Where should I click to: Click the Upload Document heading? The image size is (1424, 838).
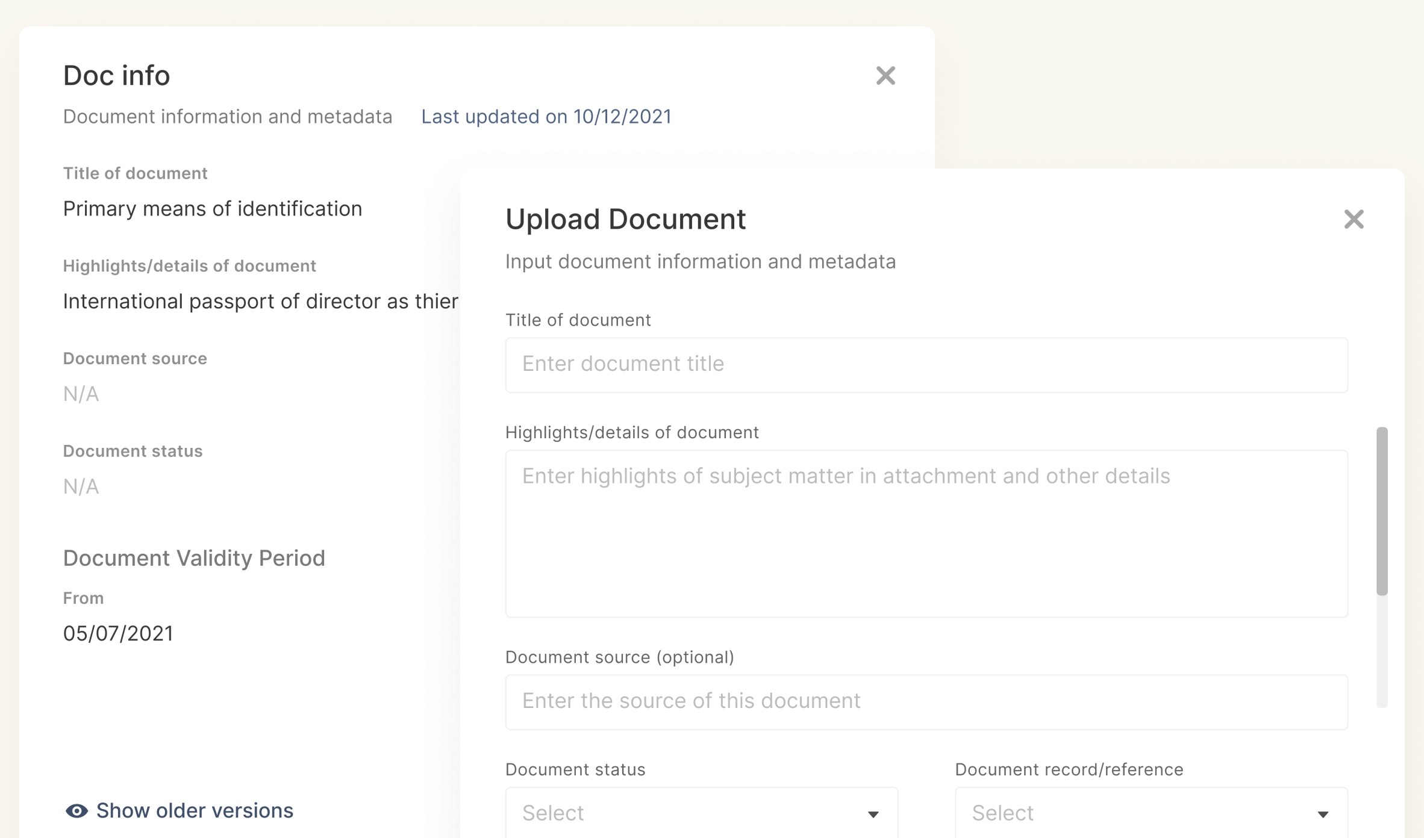pos(625,219)
